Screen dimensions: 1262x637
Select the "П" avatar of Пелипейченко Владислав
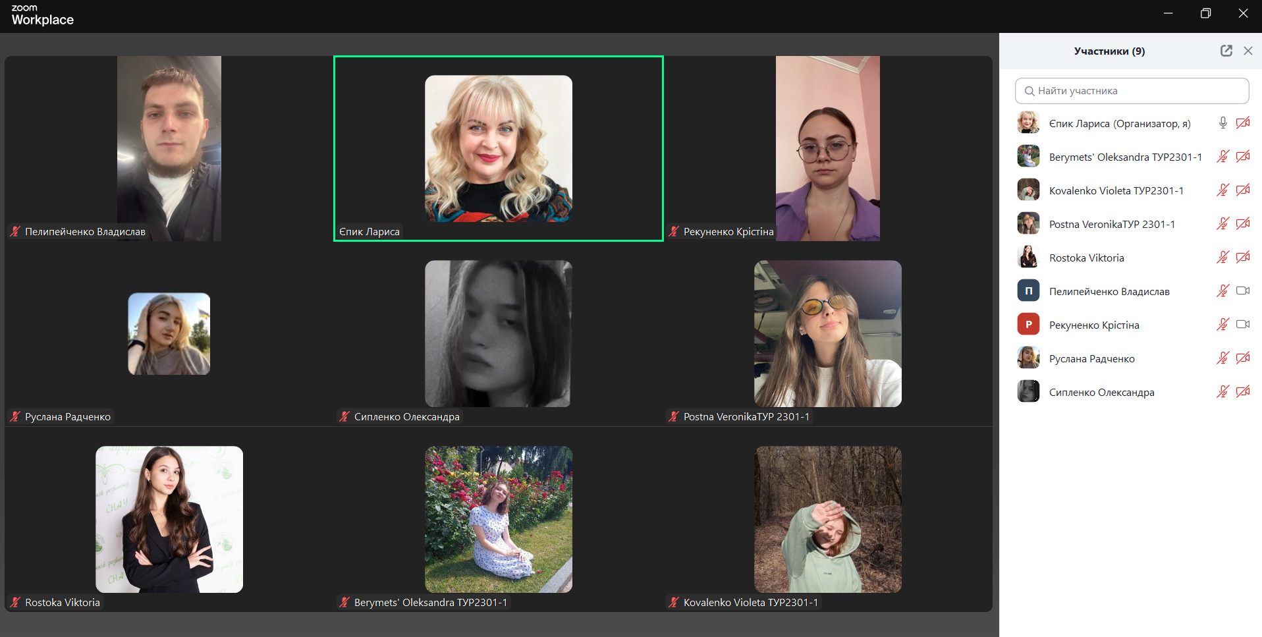tap(1028, 291)
